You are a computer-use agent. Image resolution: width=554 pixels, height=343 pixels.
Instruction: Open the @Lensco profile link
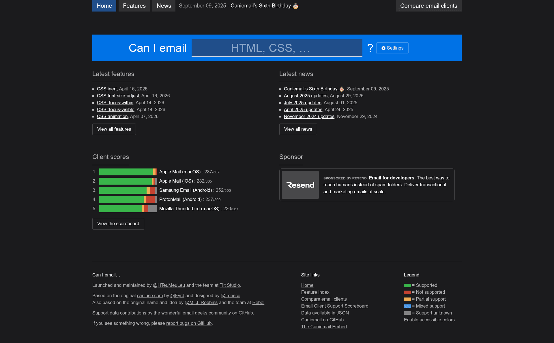tap(231, 296)
